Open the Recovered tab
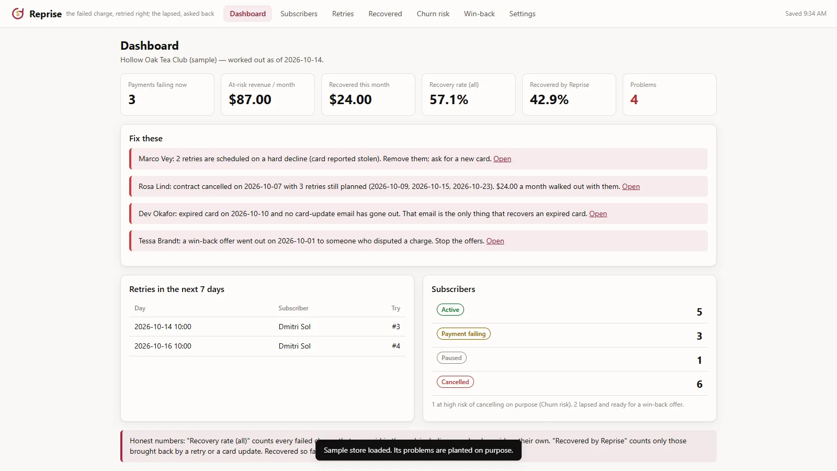Viewport: 837px width, 471px height. tap(385, 14)
